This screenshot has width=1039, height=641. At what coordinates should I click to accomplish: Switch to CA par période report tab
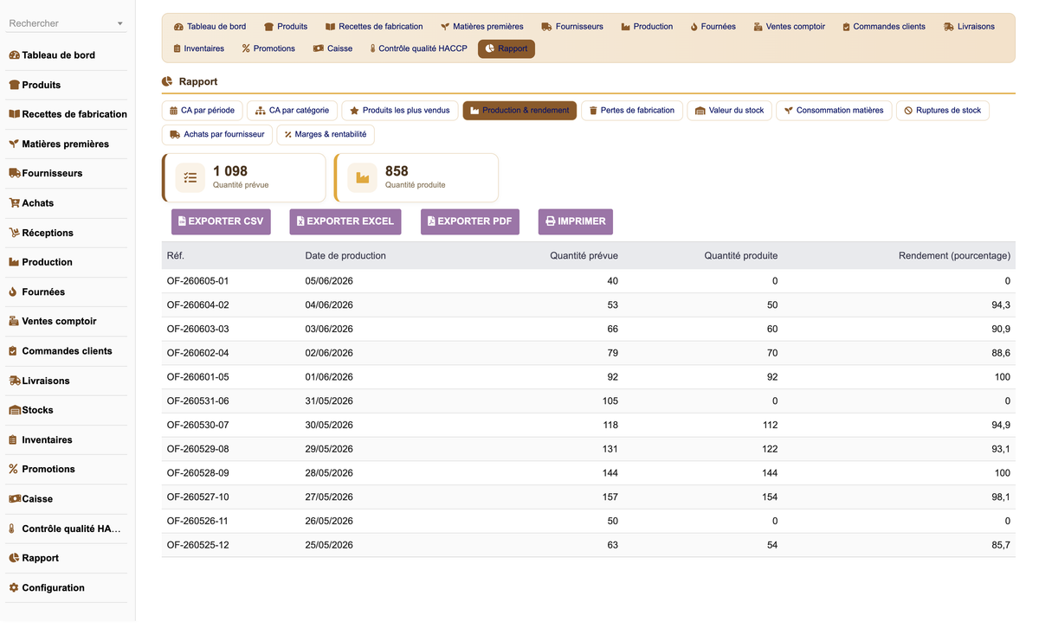coord(202,111)
